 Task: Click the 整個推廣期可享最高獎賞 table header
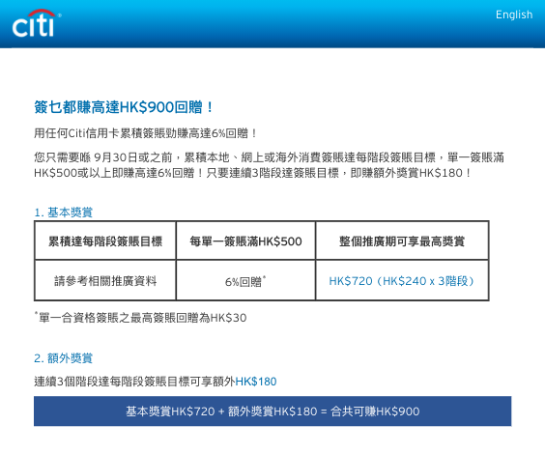[x=402, y=241]
